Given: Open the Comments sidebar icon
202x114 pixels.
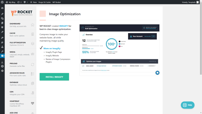Looking at the screenshot, I should pos(2,27).
